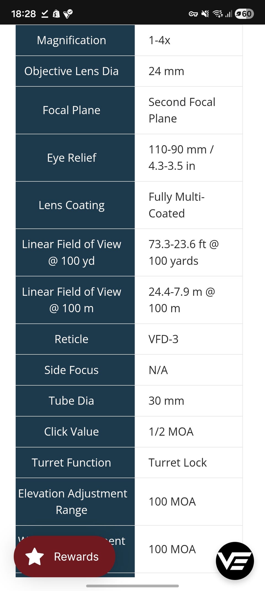Tap the Shopify bag notification icon

pyautogui.click(x=56, y=14)
